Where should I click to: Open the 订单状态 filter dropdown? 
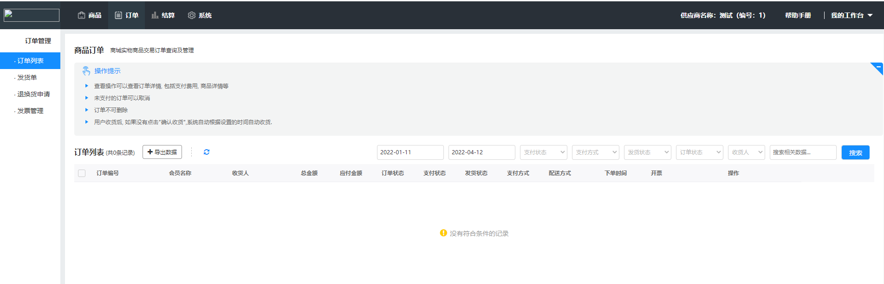pos(700,152)
